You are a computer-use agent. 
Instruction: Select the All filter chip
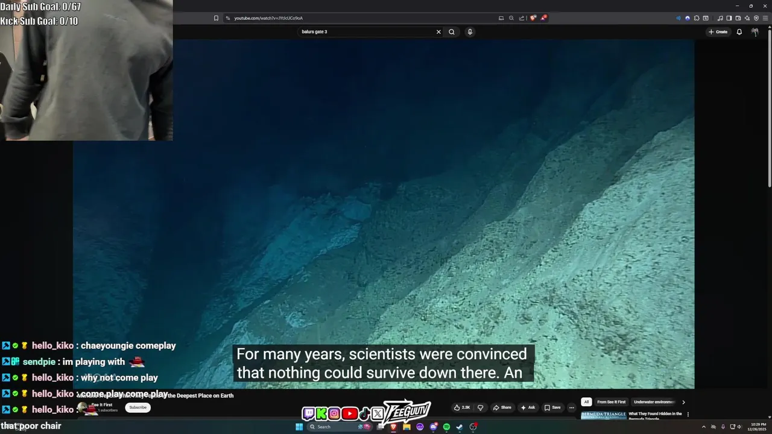tap(586, 402)
